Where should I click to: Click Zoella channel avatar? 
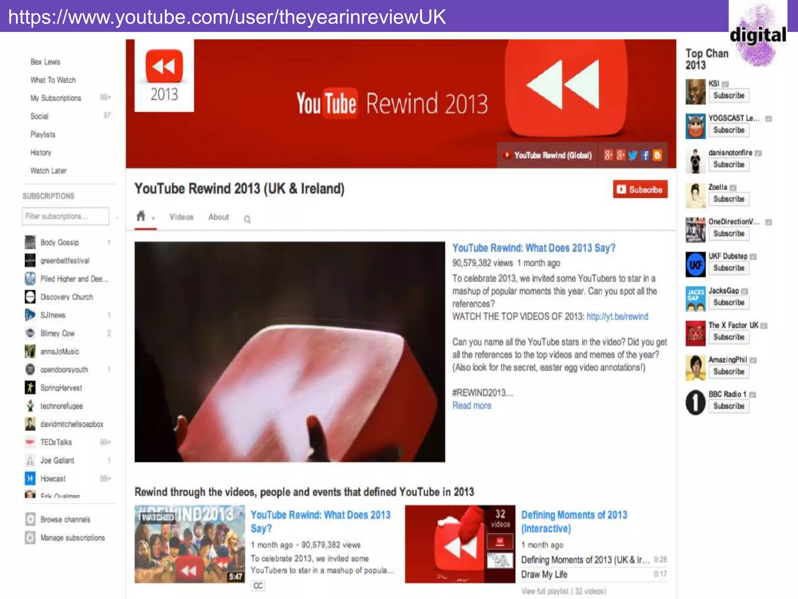point(696,195)
